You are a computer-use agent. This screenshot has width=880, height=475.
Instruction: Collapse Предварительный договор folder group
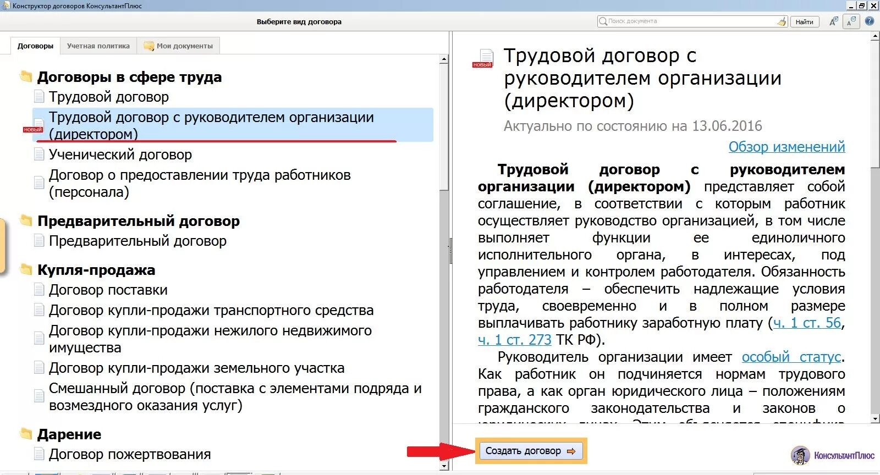tap(26, 220)
